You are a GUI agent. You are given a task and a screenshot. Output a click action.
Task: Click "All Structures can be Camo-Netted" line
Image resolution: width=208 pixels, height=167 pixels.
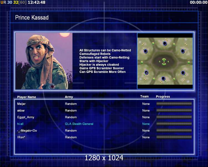pyautogui.click(x=105, y=50)
